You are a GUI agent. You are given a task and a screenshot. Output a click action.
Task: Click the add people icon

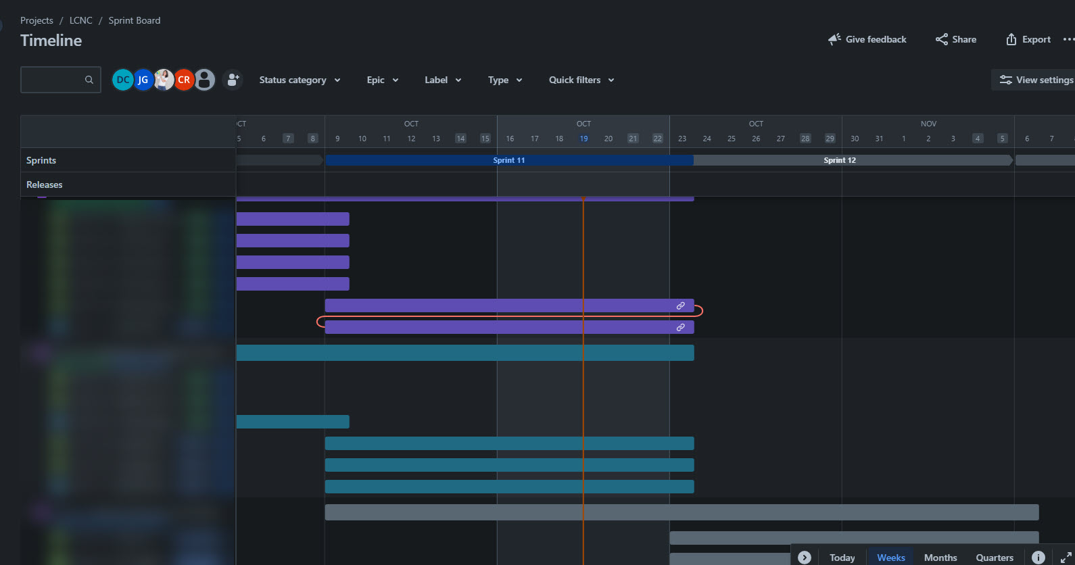pyautogui.click(x=233, y=80)
